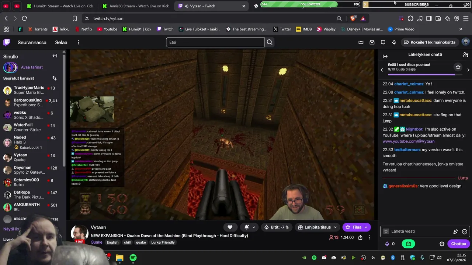This screenshot has width=472, height=265.
Task: Switch to Jemis88 Stream Kick tab
Action: (135, 6)
